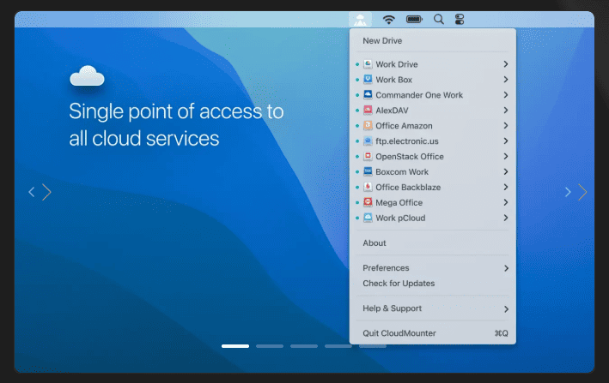Select the Work Drive label
This screenshot has width=609, height=383.
pyautogui.click(x=397, y=64)
